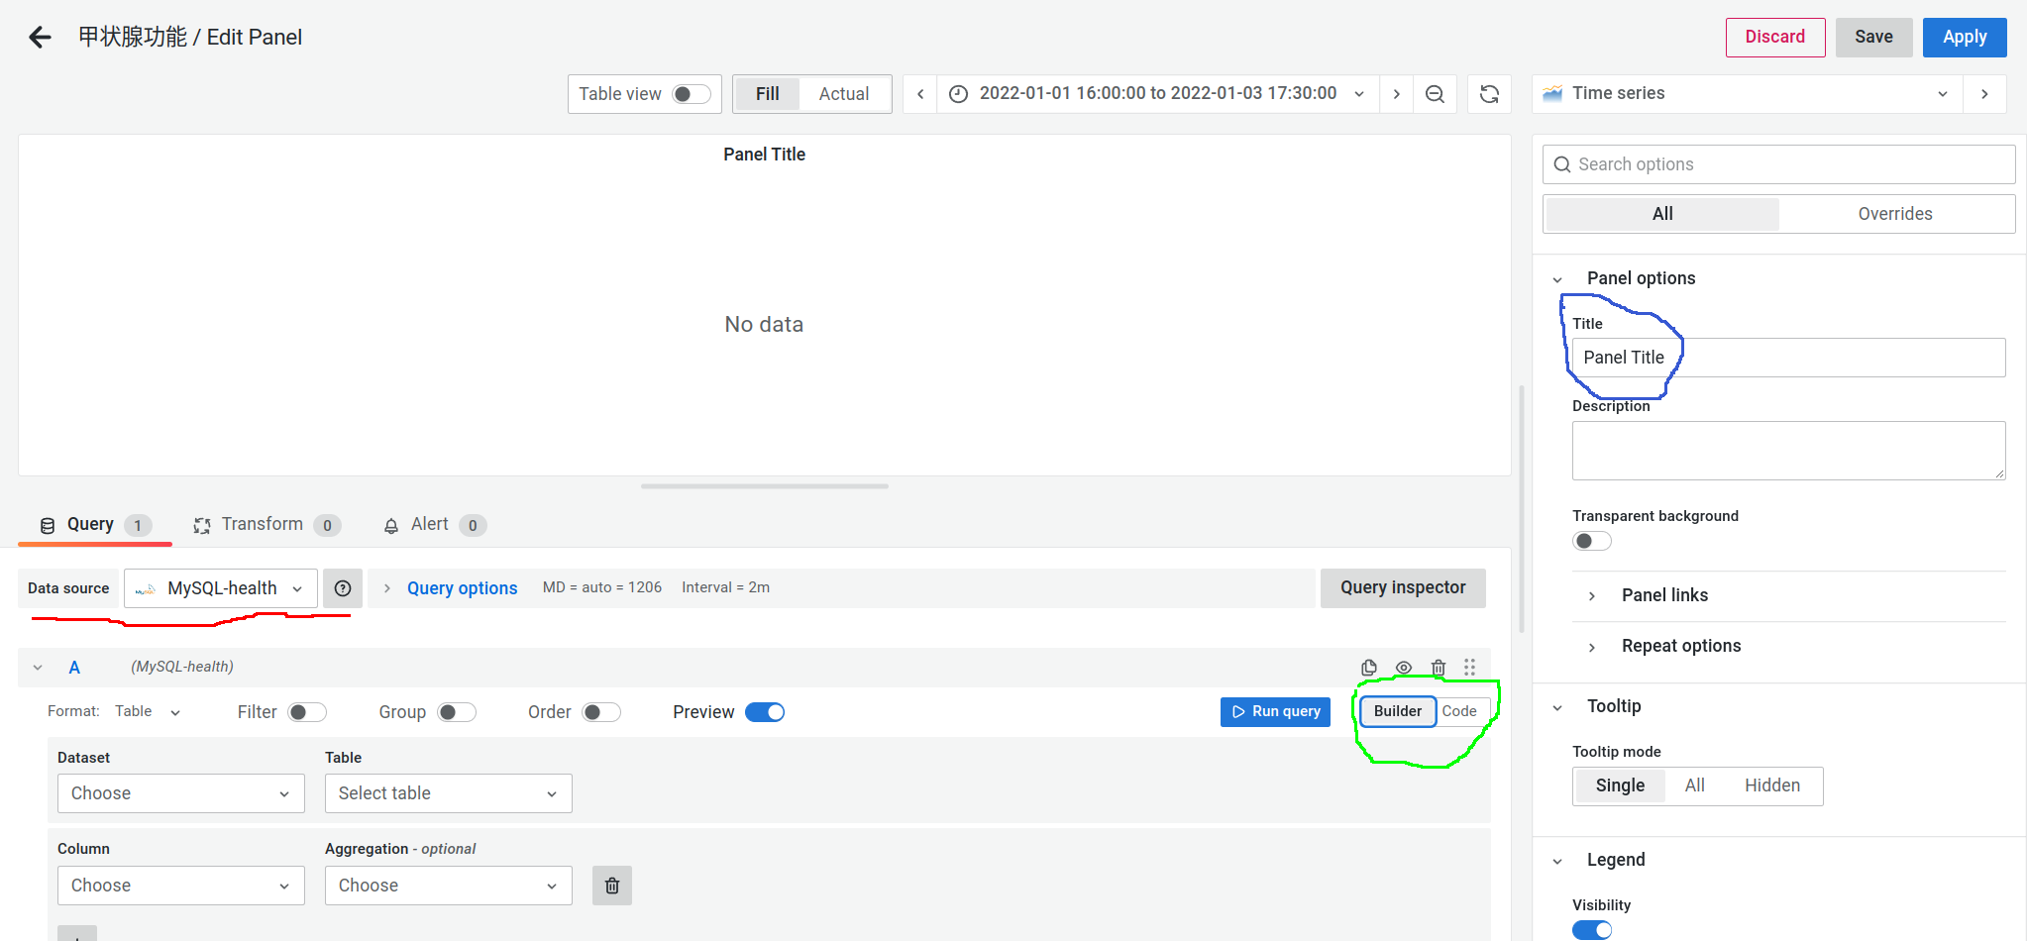Choose Actual panel size mode
Viewport: 2027px width, 941px height.
point(843,94)
